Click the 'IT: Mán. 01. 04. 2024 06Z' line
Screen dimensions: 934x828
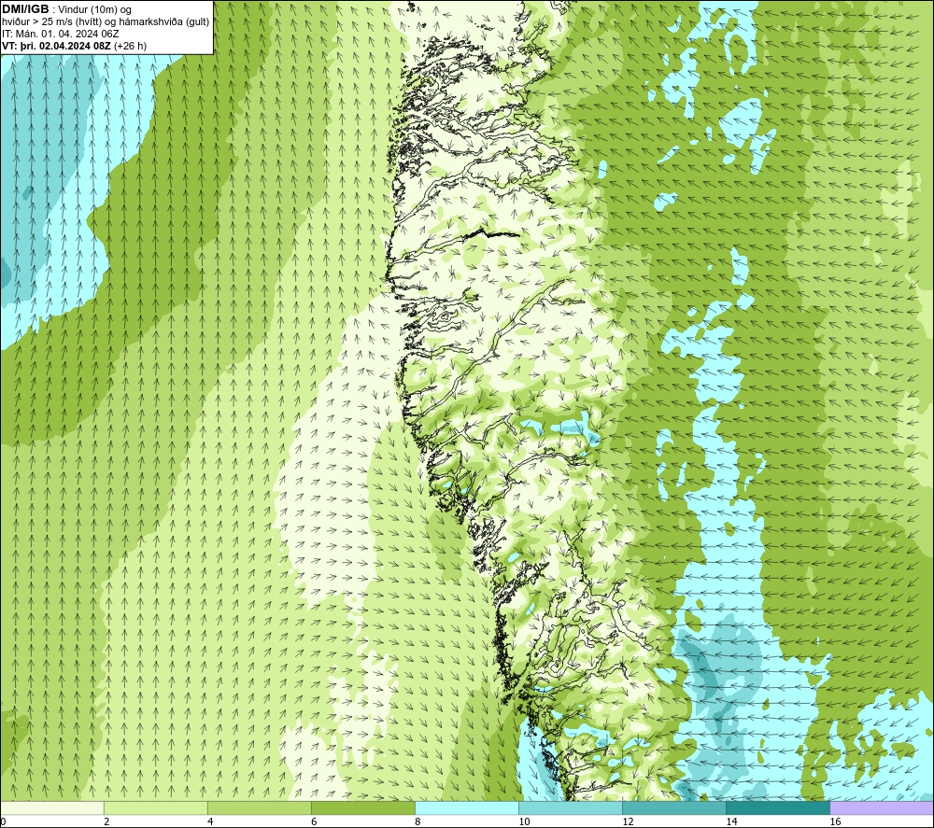pyautogui.click(x=61, y=34)
